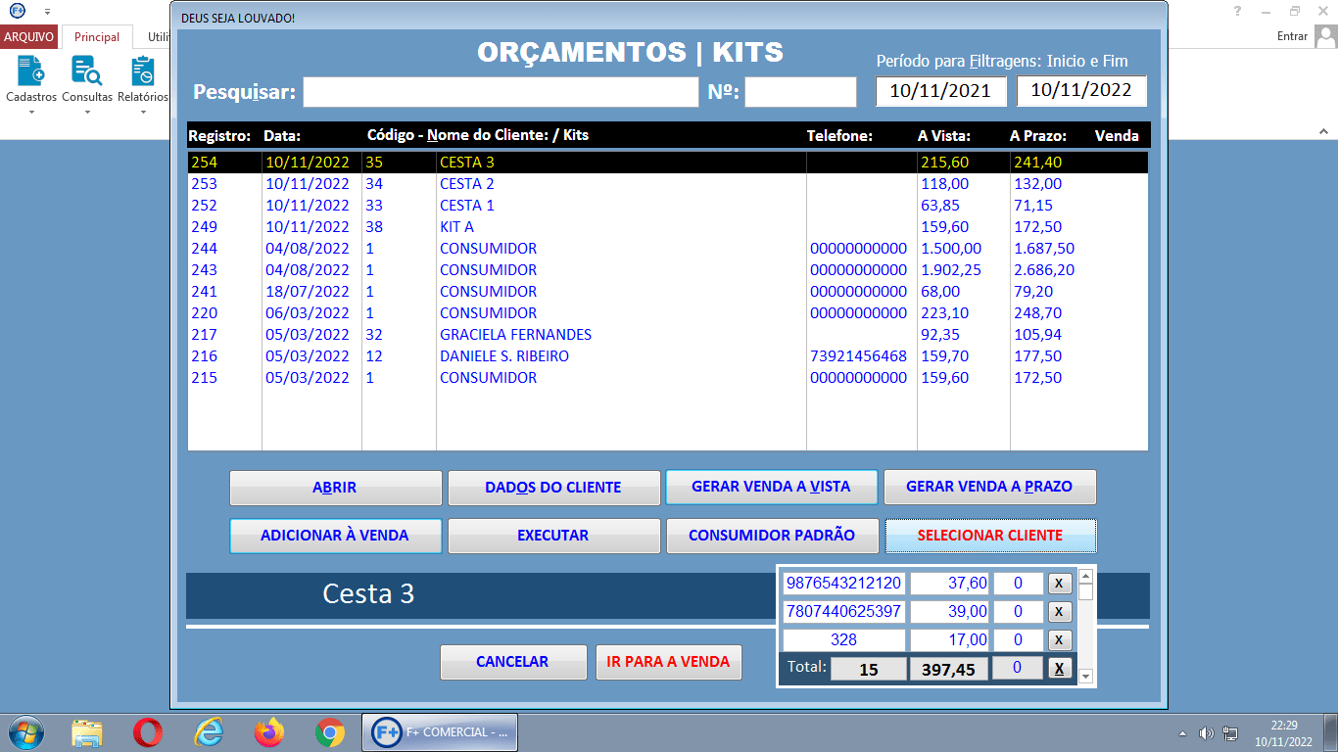Click the user avatar next to Entrar

[1325, 36]
